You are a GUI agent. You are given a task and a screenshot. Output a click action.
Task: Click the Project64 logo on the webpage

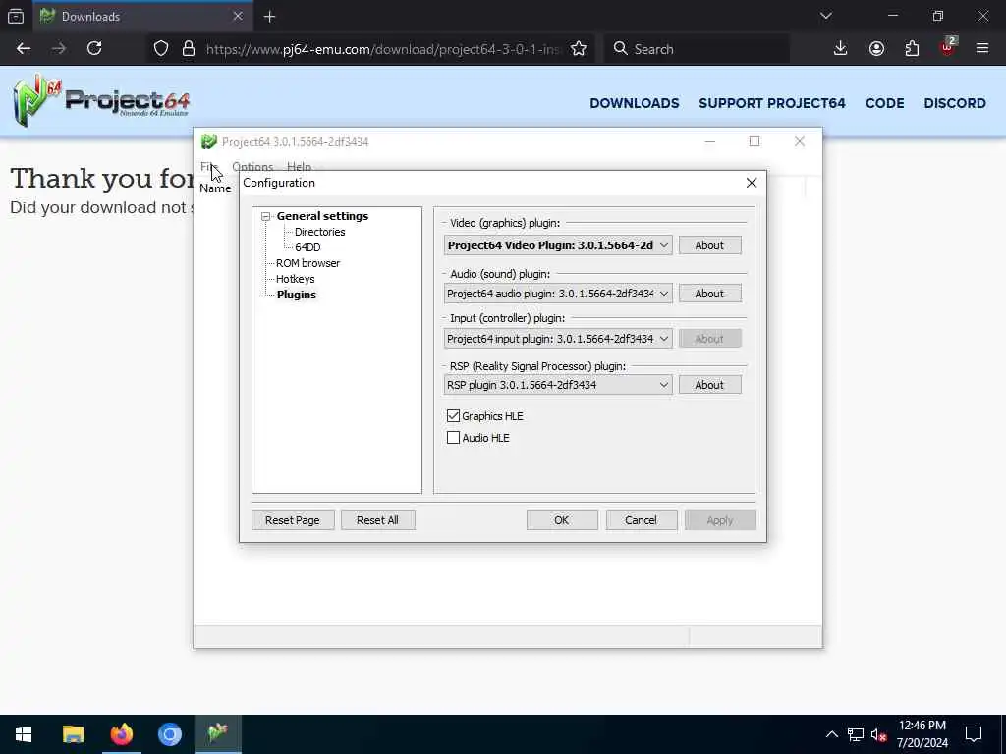[x=101, y=100]
